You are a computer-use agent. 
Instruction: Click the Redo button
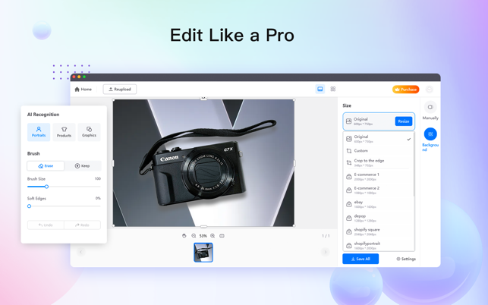[82, 225]
